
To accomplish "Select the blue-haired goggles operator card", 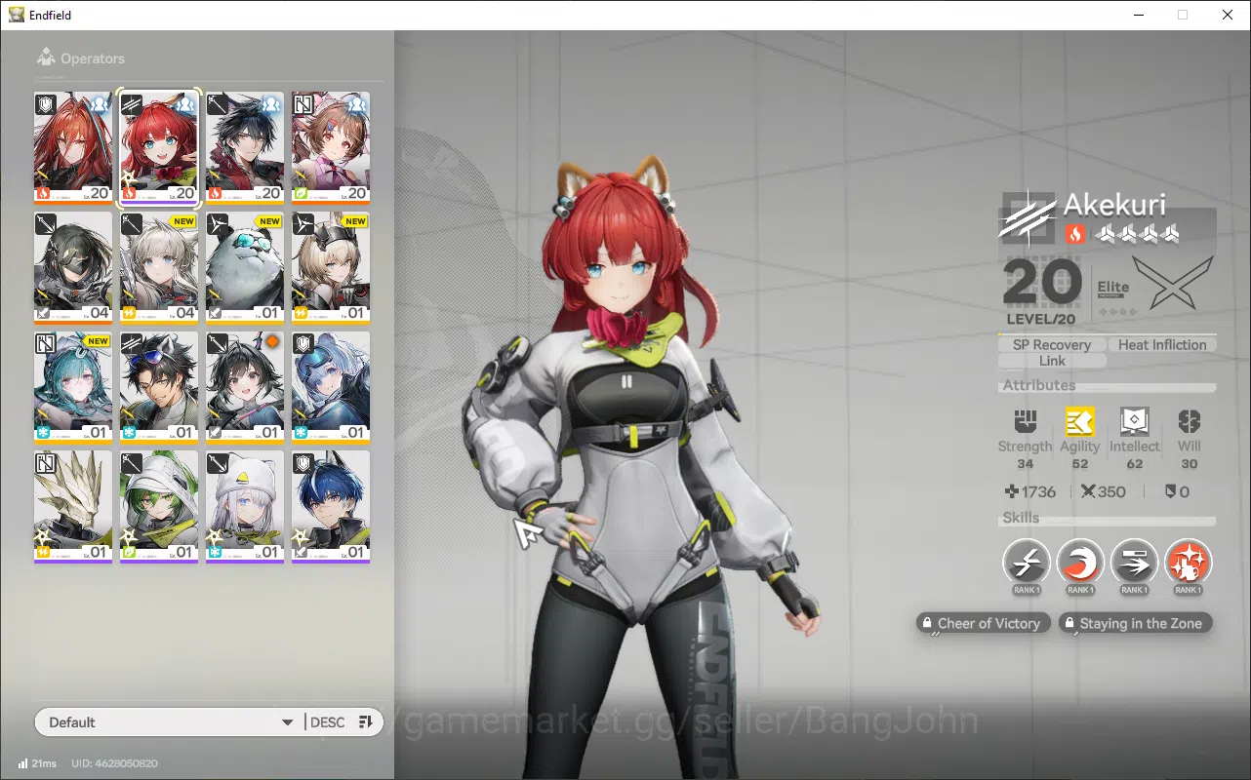I will (x=331, y=388).
